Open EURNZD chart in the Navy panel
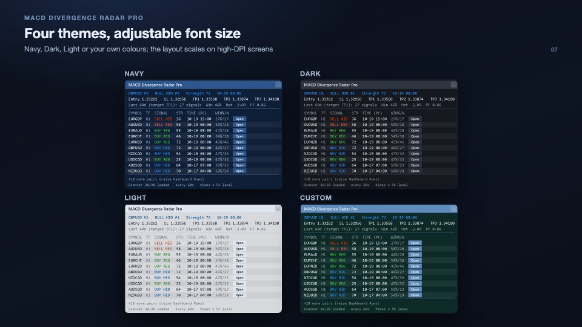This screenshot has height=327, width=582. [239, 142]
